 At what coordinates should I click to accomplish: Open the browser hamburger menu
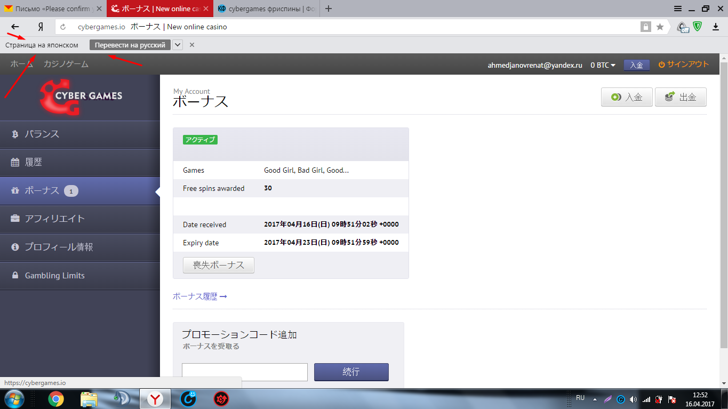pos(677,9)
